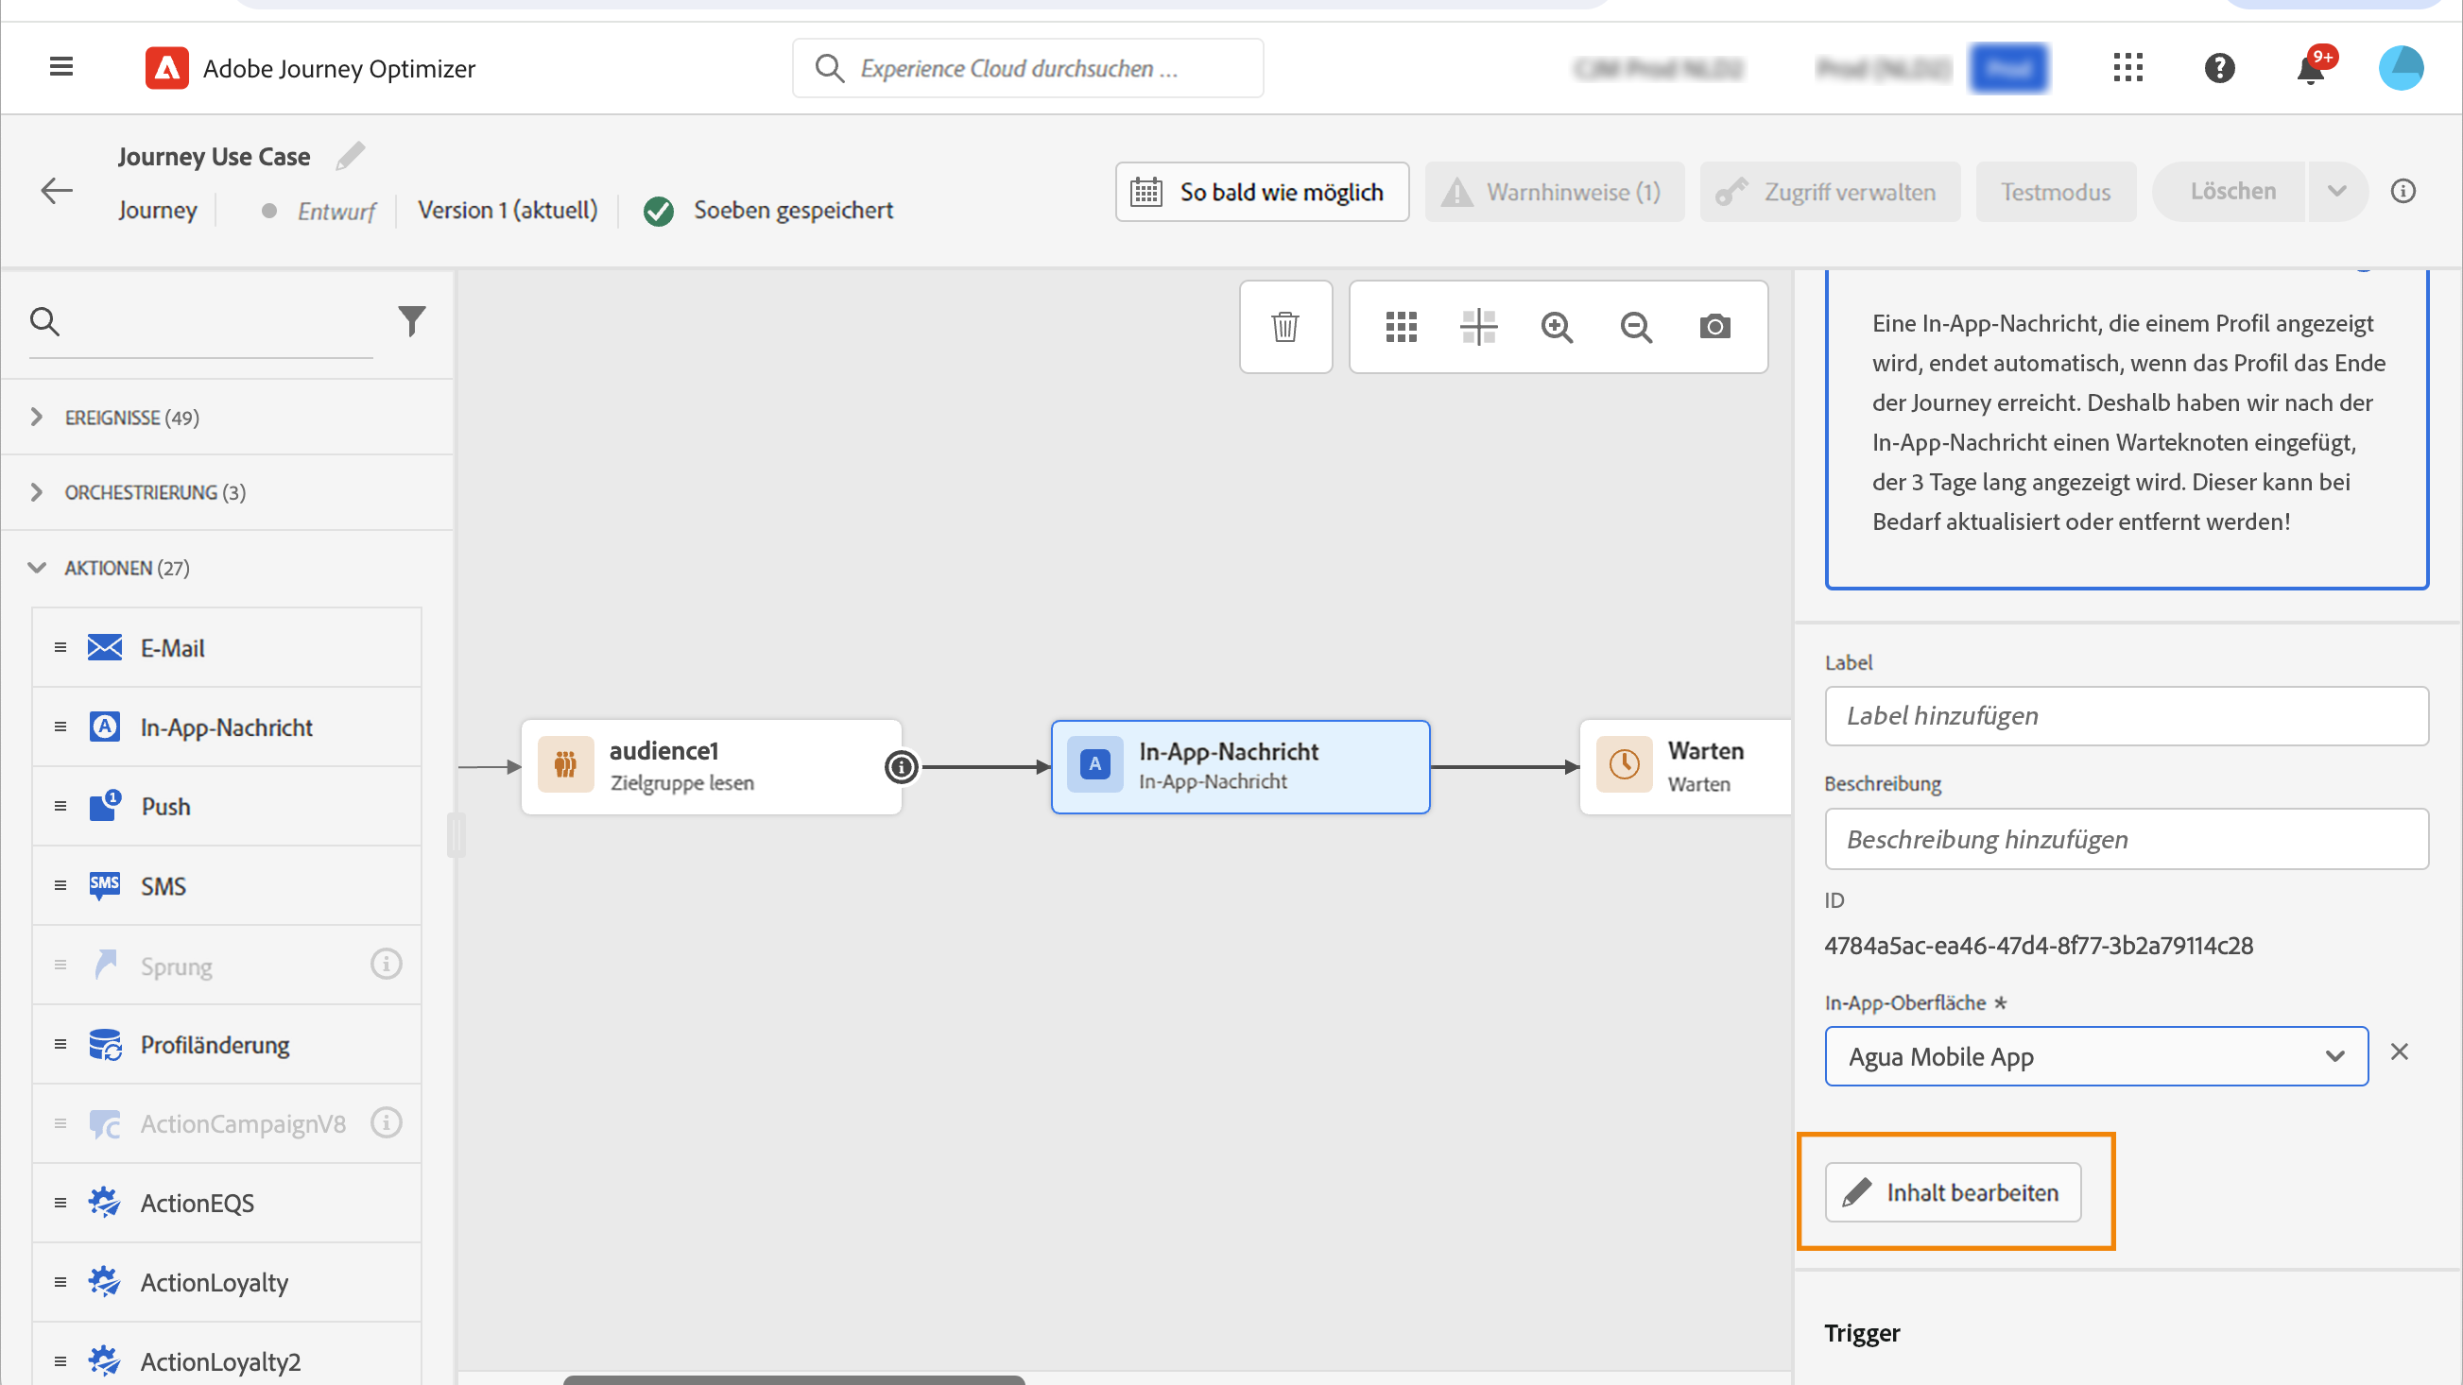Click the zoom in magnifier icon

coord(1557,327)
